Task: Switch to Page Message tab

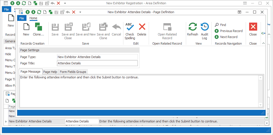Action: 30,72
